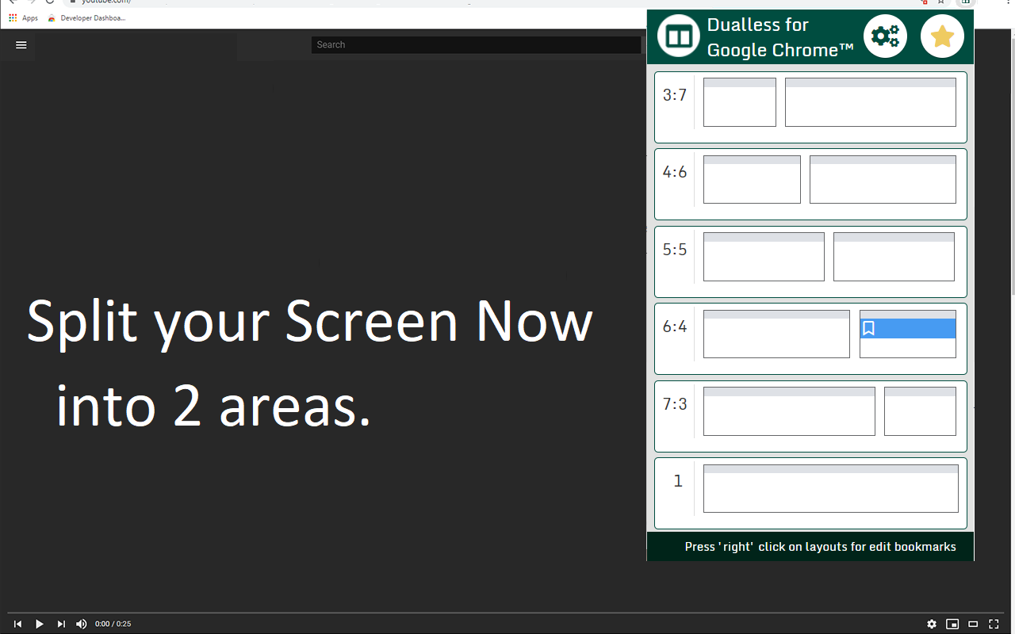Bookmark the page via the address bar star

pos(940,2)
